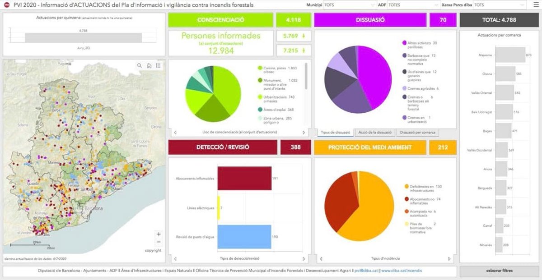This screenshot has height=280, width=542.
Task: Switch to Acció de la dissuasió tab
Action: tap(374, 133)
